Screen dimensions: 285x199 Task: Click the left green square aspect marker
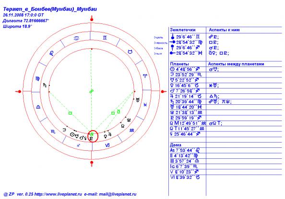coord(71,113)
